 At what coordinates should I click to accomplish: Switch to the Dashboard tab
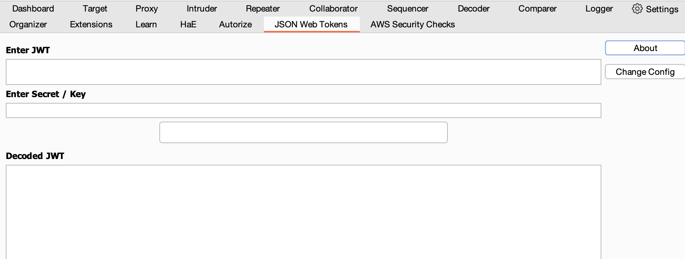(32, 8)
